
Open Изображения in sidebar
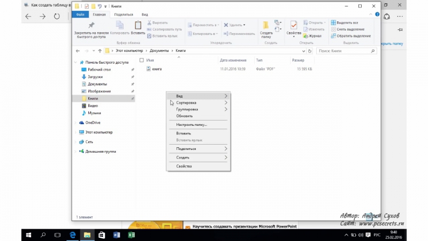99,91
